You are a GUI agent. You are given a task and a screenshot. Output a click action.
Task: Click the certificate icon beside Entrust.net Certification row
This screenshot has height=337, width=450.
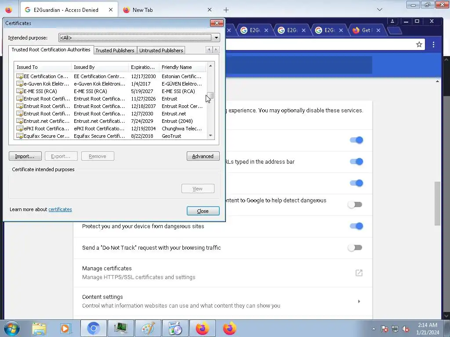click(19, 121)
